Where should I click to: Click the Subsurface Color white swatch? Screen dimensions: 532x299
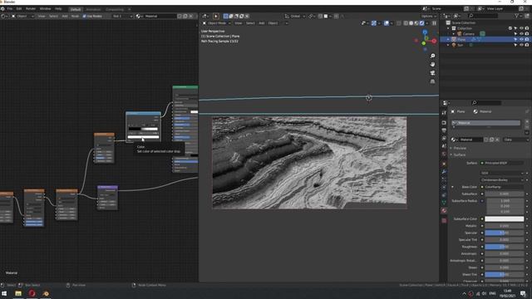(505, 219)
